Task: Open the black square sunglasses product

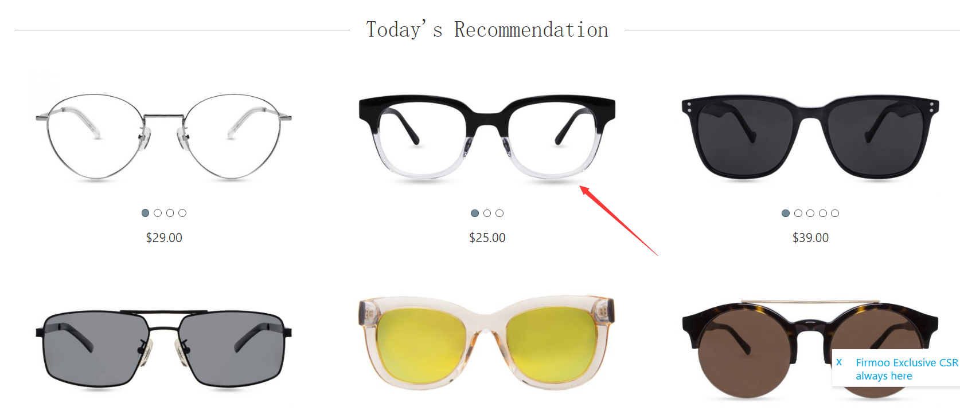Action: click(810, 137)
